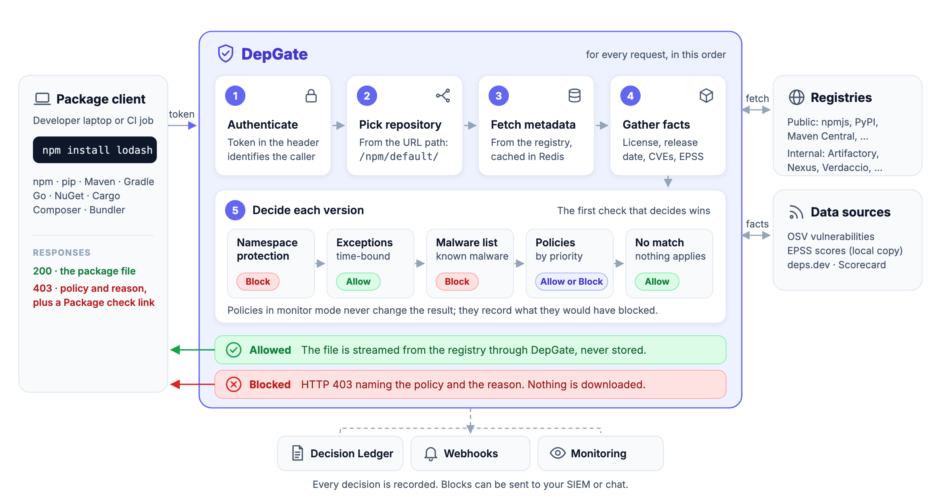Click the Allow or Block pill under Policies
Image resolution: width=941 pixels, height=502 pixels.
pyautogui.click(x=572, y=282)
